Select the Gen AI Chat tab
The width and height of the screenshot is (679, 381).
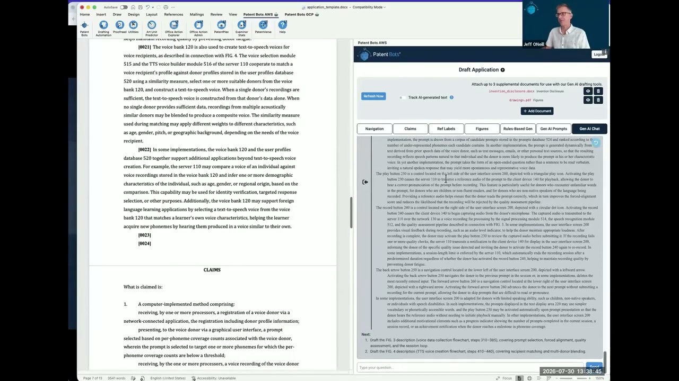click(x=589, y=129)
